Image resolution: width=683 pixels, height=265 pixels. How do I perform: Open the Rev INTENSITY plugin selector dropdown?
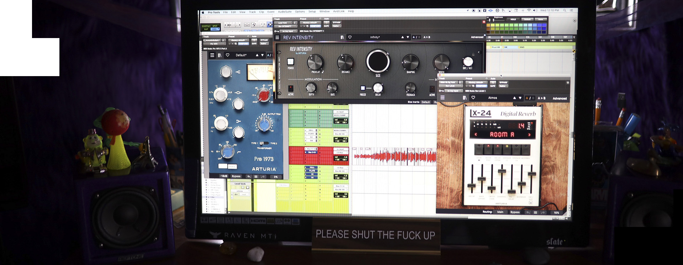286,26
